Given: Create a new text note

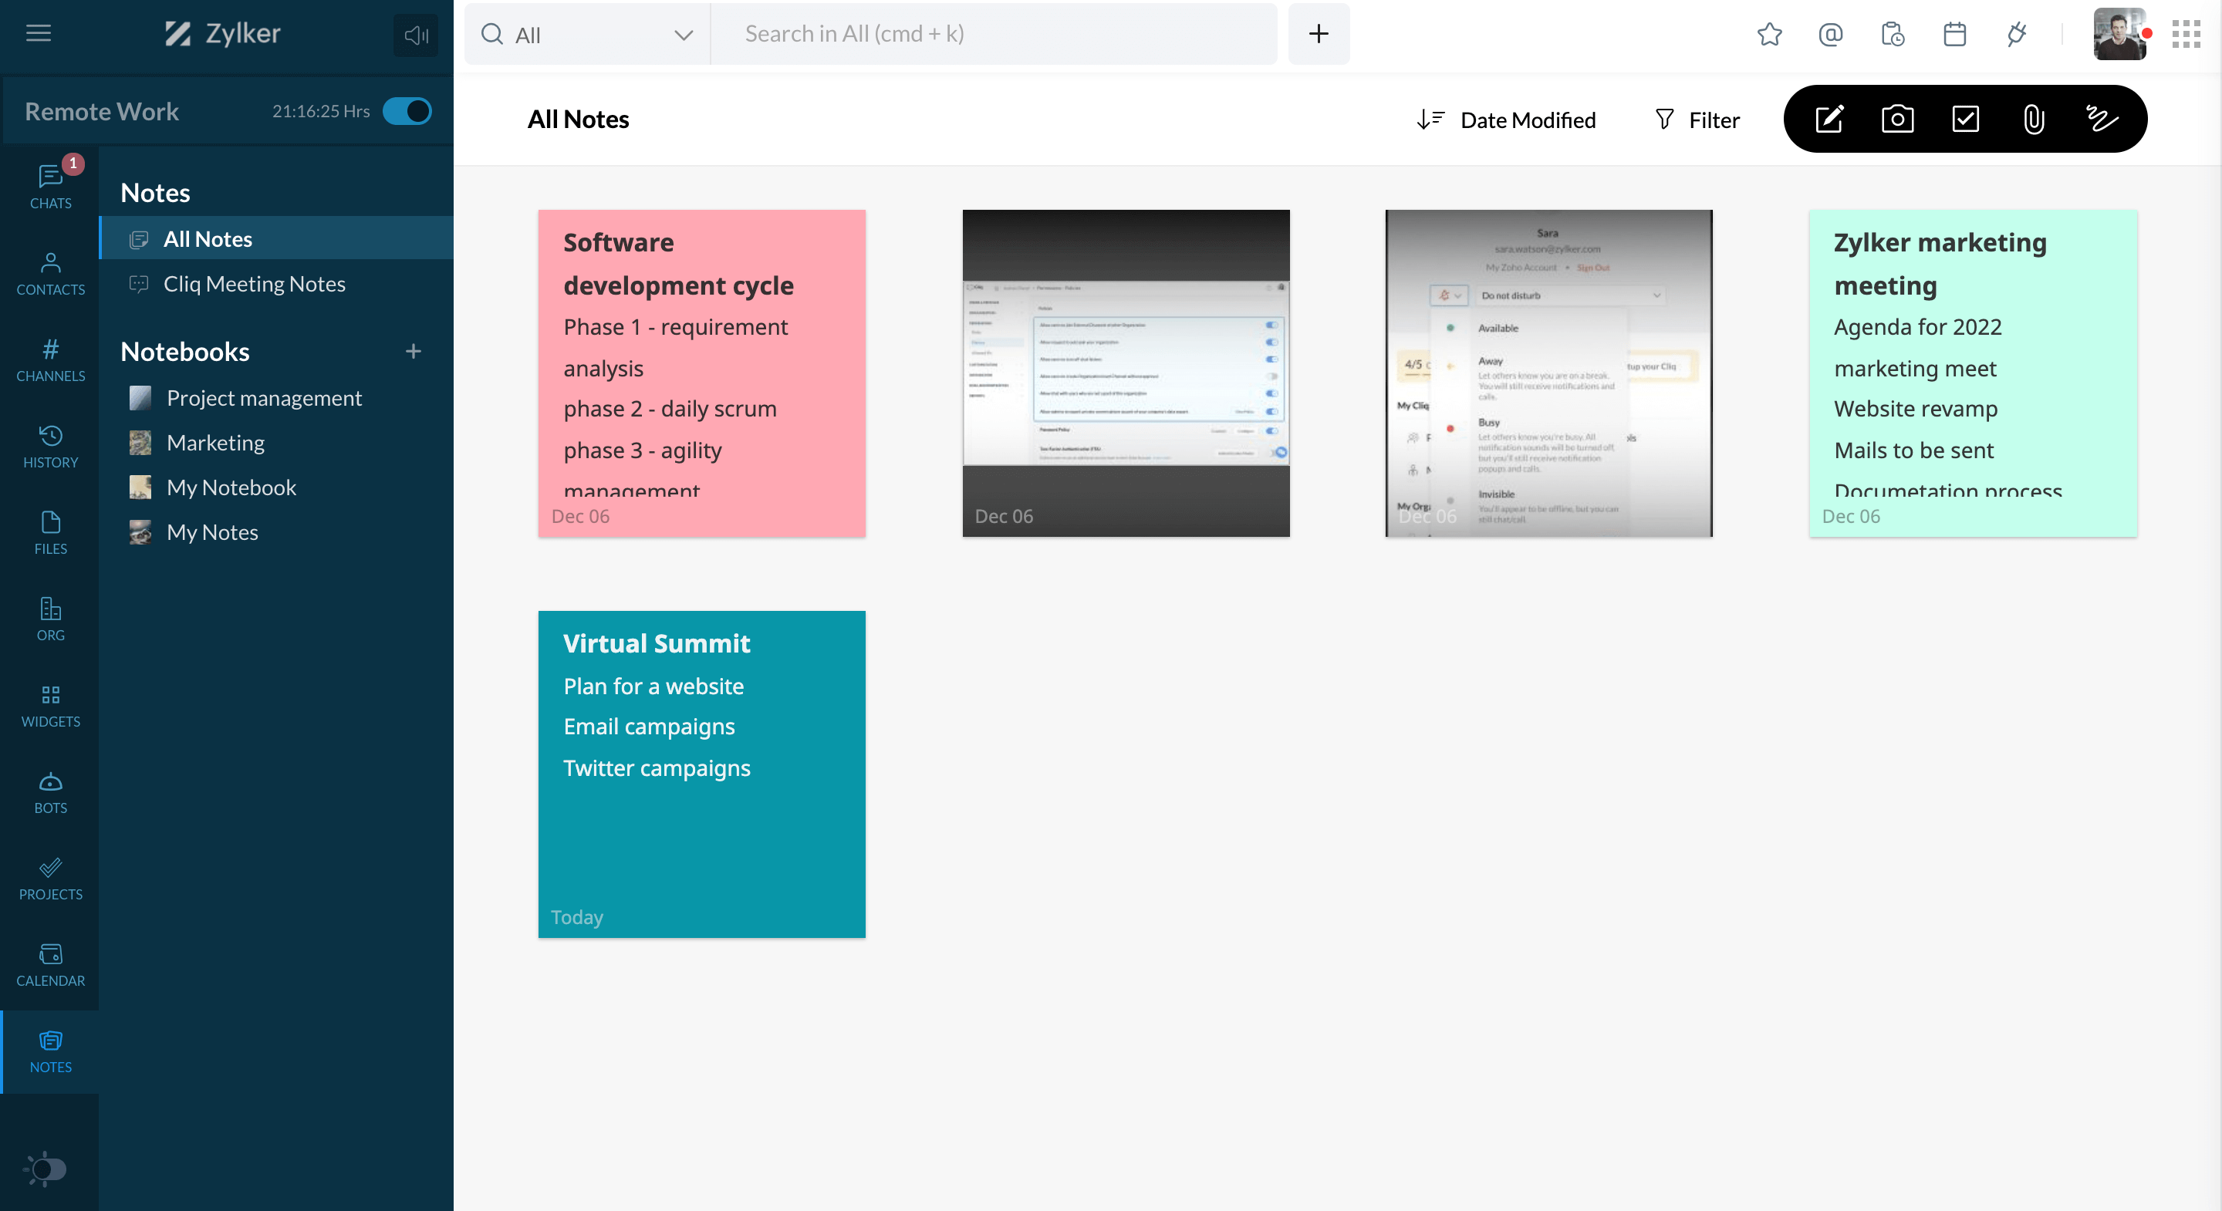Looking at the screenshot, I should tap(1829, 119).
